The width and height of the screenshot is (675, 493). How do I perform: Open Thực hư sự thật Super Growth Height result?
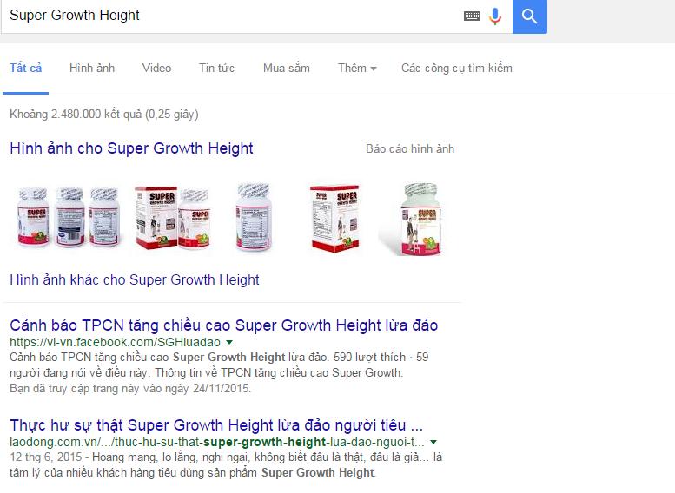point(216,425)
